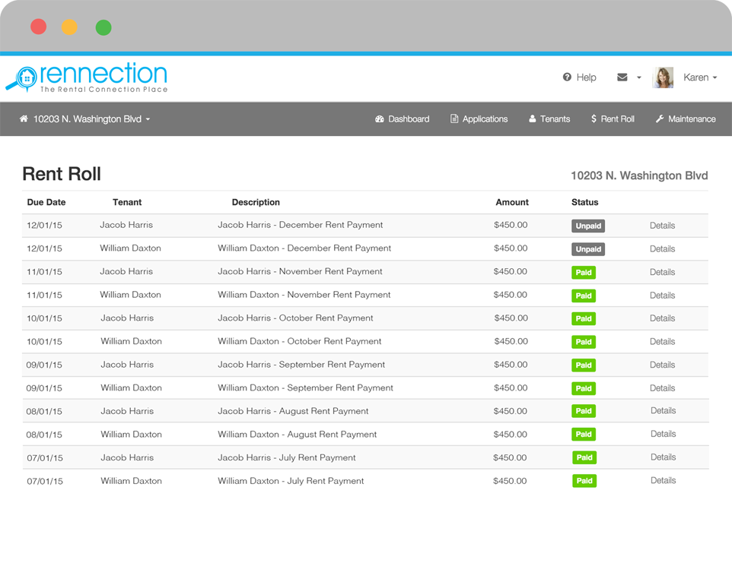View Details for Jacob Harris December payment
This screenshot has width=732, height=585.
pos(662,226)
